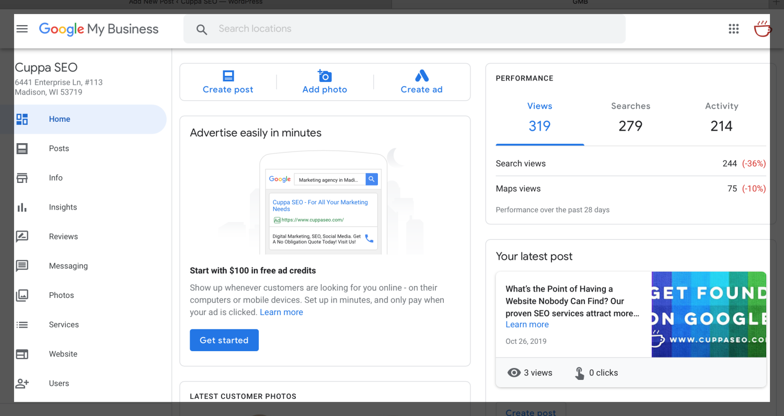
Task: Select the Views performance tab
Action: [x=539, y=117]
